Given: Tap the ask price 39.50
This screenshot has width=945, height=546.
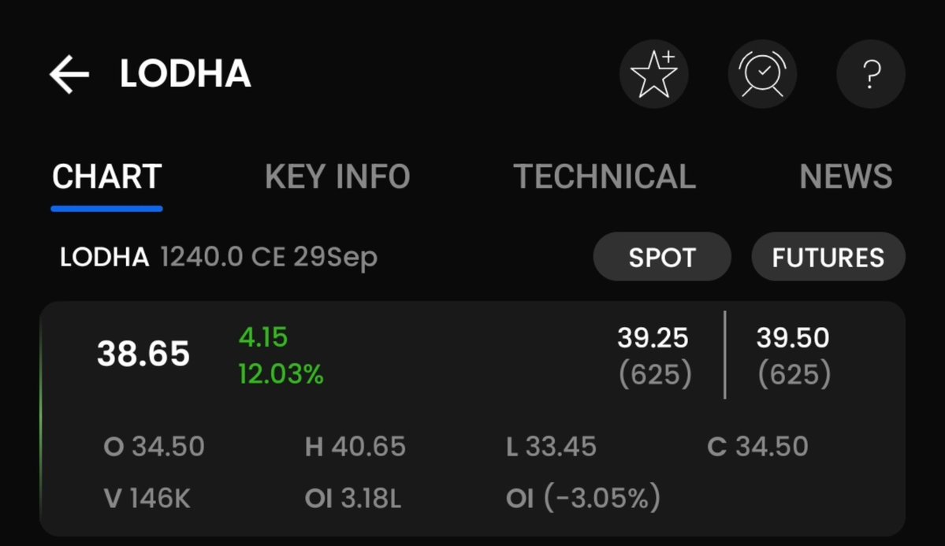Looking at the screenshot, I should pos(793,338).
